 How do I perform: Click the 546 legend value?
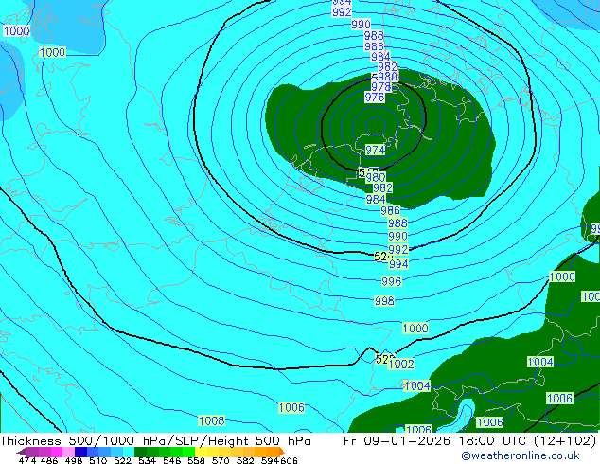(x=171, y=460)
